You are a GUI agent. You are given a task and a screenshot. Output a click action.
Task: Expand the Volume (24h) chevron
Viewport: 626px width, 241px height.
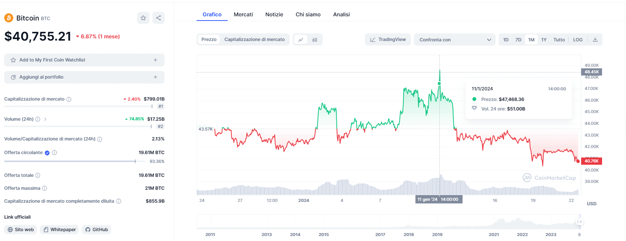click(45, 119)
